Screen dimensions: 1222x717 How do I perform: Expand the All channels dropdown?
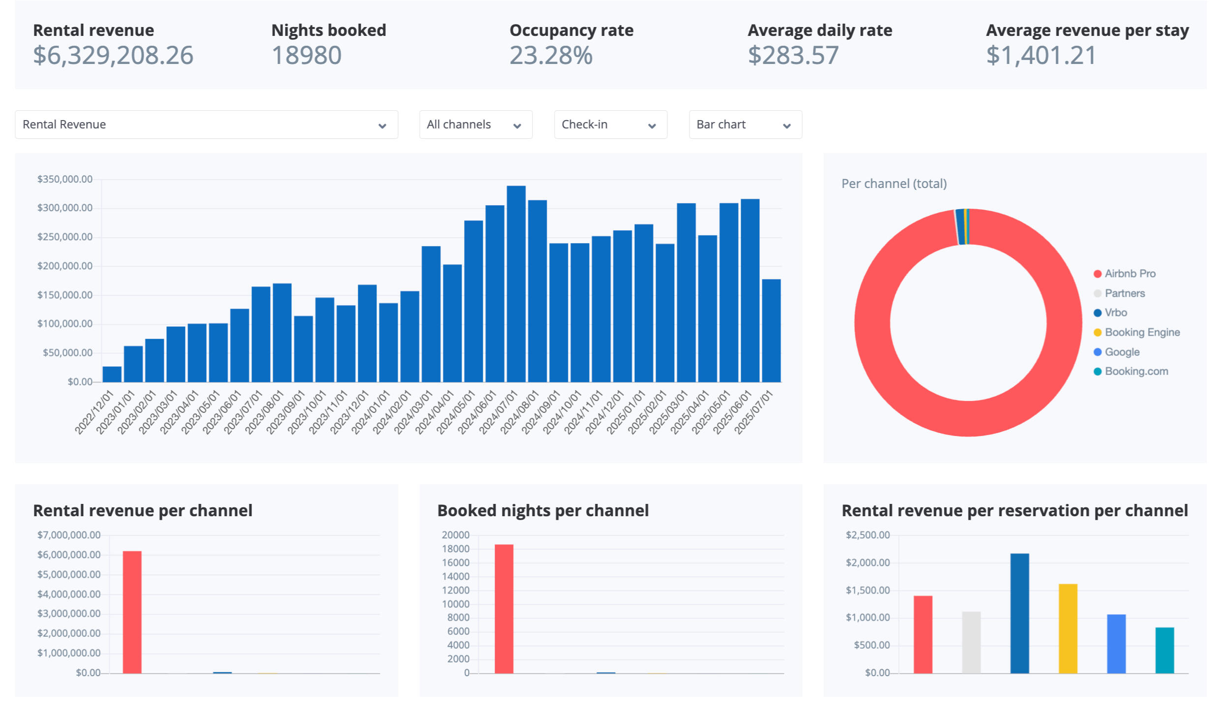[475, 125]
